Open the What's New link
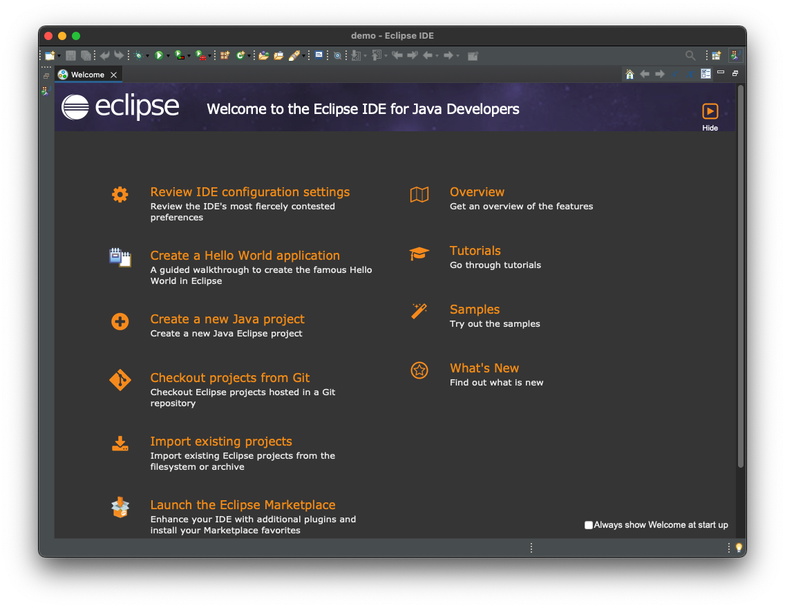 click(484, 368)
